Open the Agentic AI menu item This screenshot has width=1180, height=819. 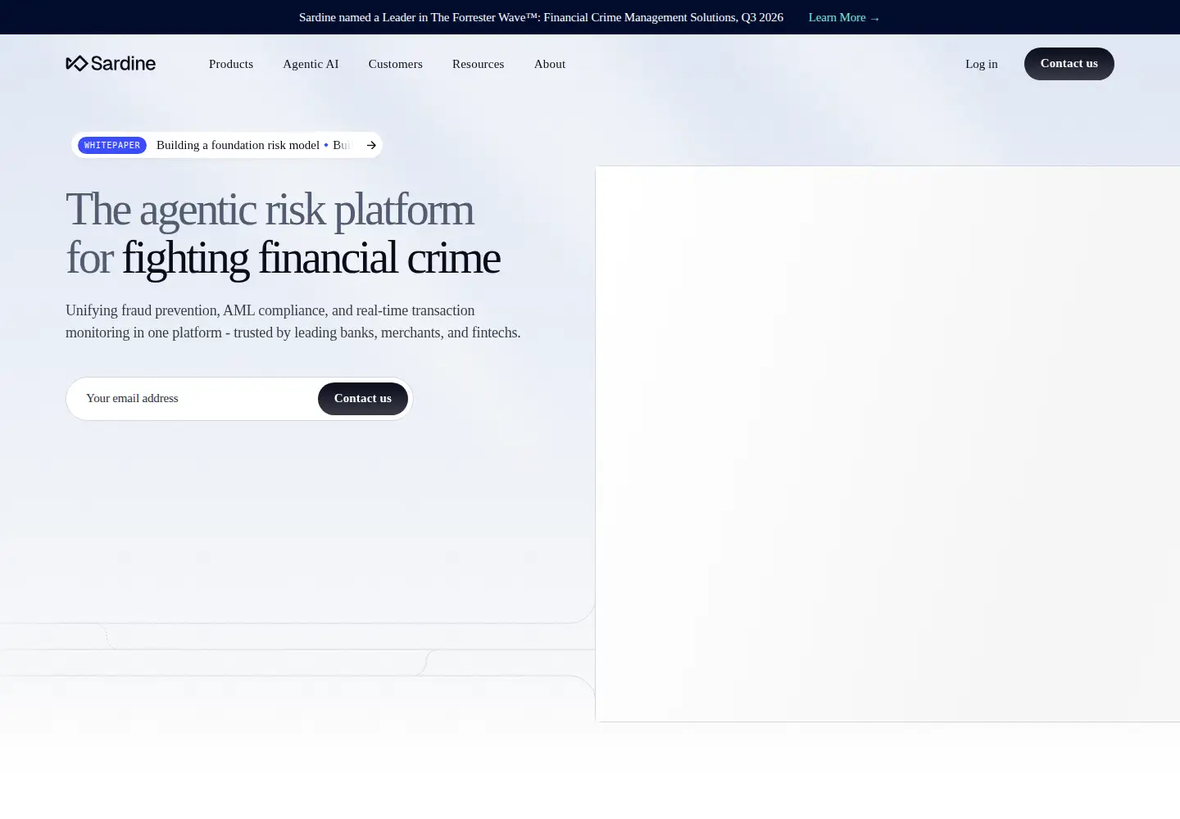click(311, 64)
